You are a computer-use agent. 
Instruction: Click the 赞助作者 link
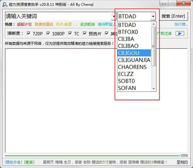tap(14, 162)
